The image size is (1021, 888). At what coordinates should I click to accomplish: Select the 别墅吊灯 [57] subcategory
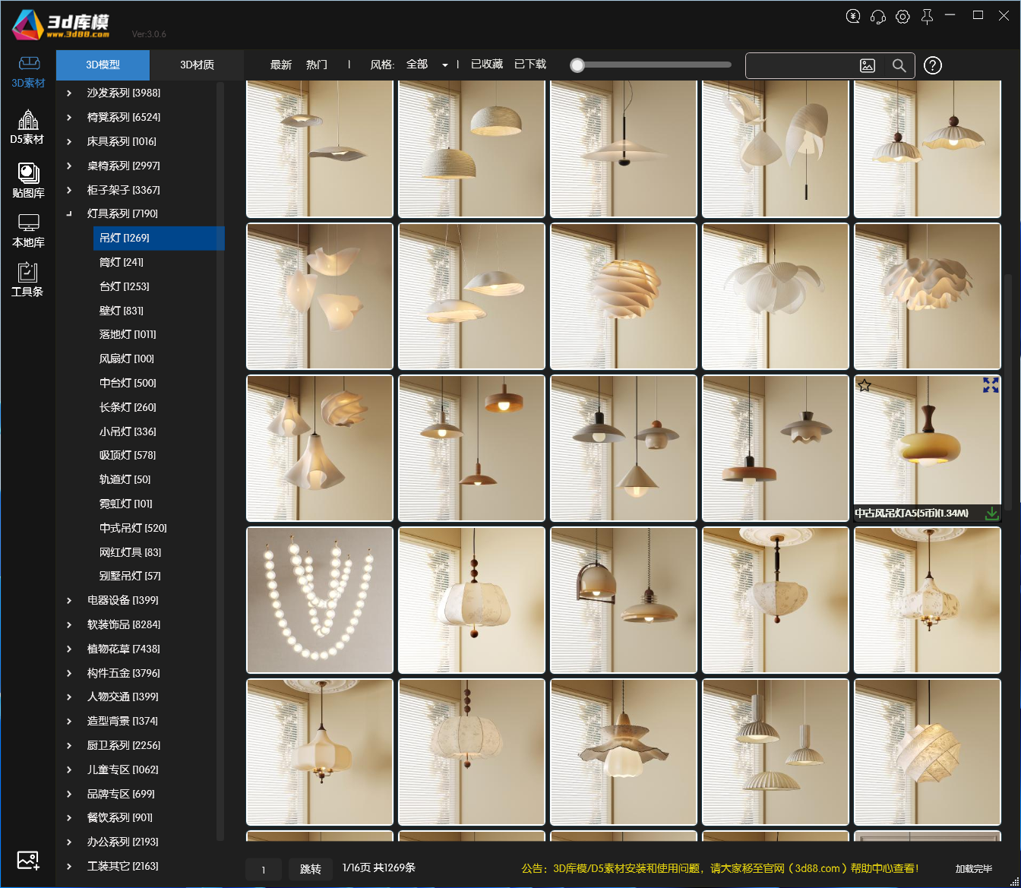(130, 576)
